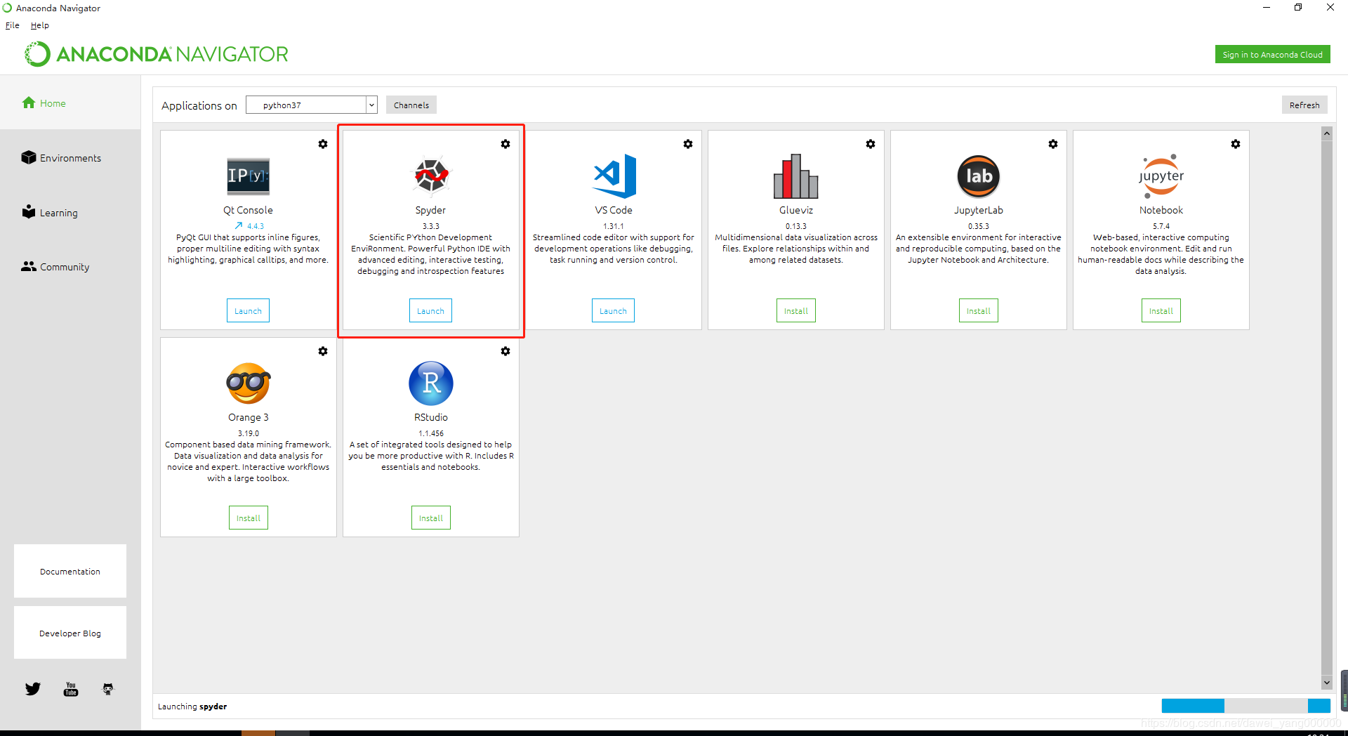Sign in to Anaconda Cloud

pos(1273,54)
